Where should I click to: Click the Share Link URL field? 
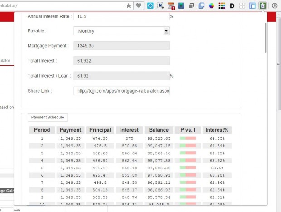121,91
